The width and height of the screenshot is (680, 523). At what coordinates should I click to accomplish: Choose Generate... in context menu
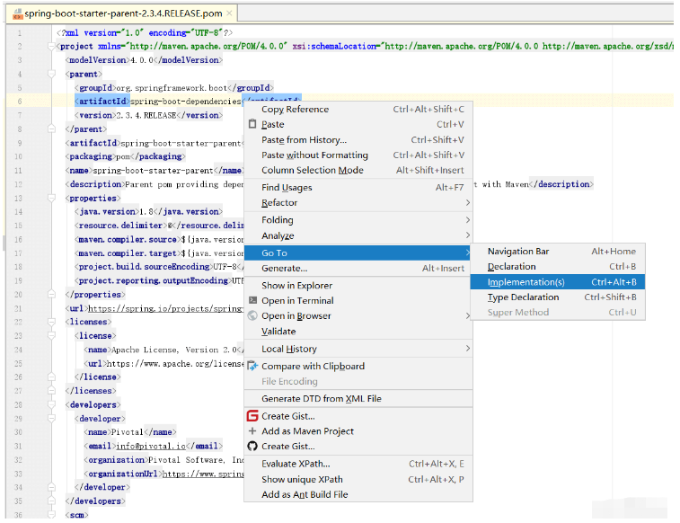(358, 268)
